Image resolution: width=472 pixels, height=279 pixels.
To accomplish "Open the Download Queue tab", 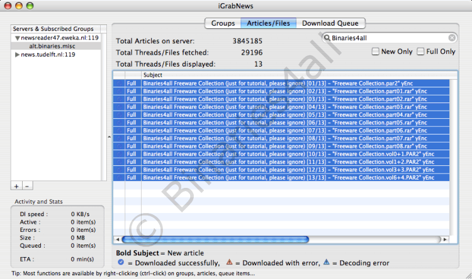I will click(x=330, y=23).
